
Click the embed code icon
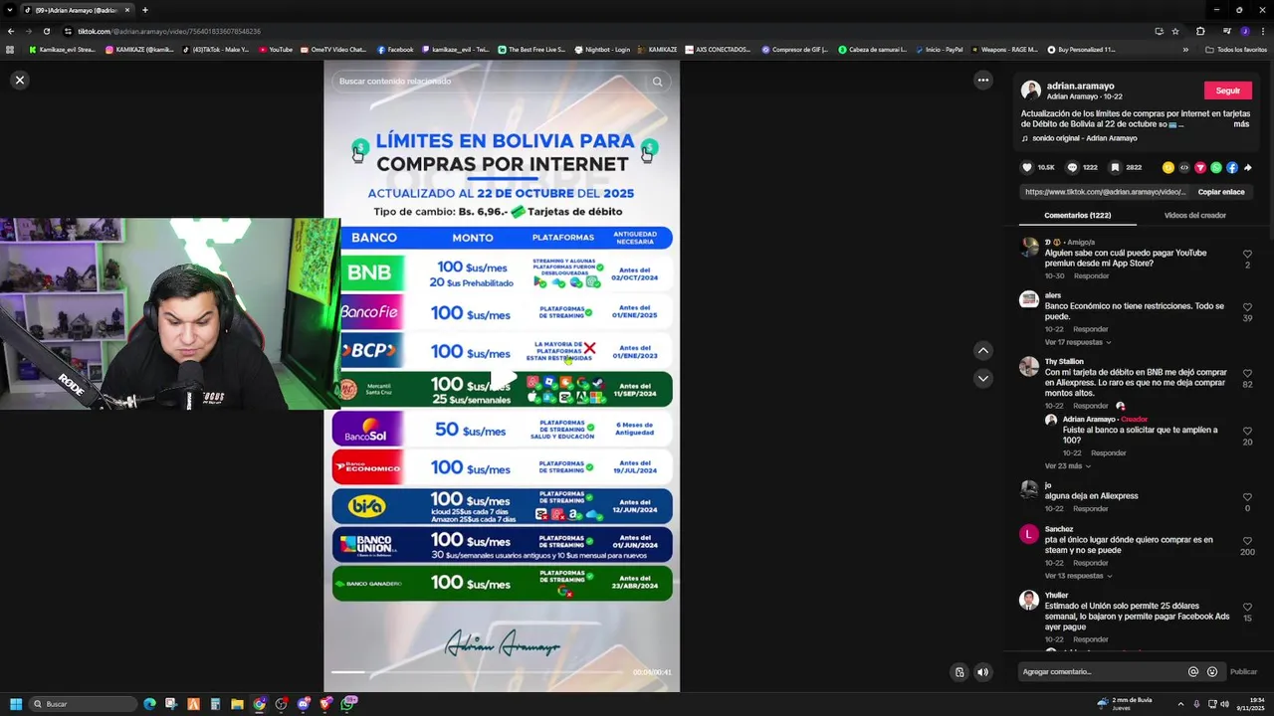[x=1184, y=167]
